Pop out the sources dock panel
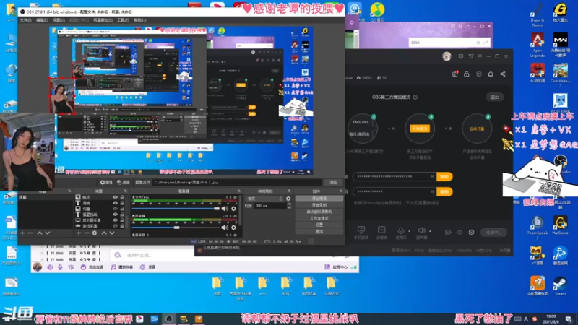 pos(125,191)
